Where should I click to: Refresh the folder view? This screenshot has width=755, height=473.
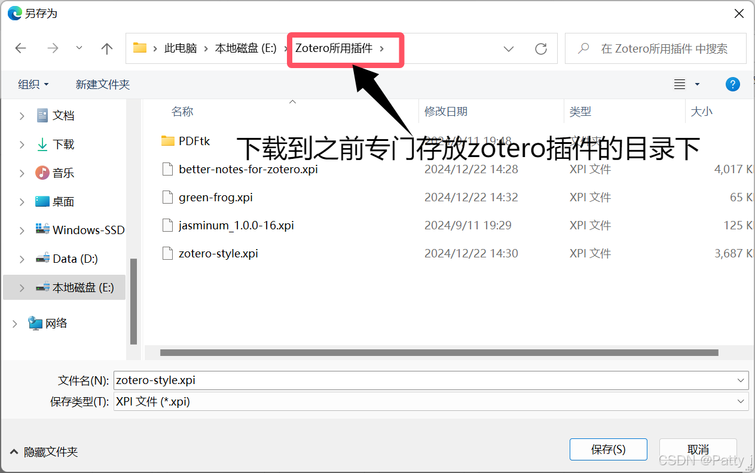(541, 49)
